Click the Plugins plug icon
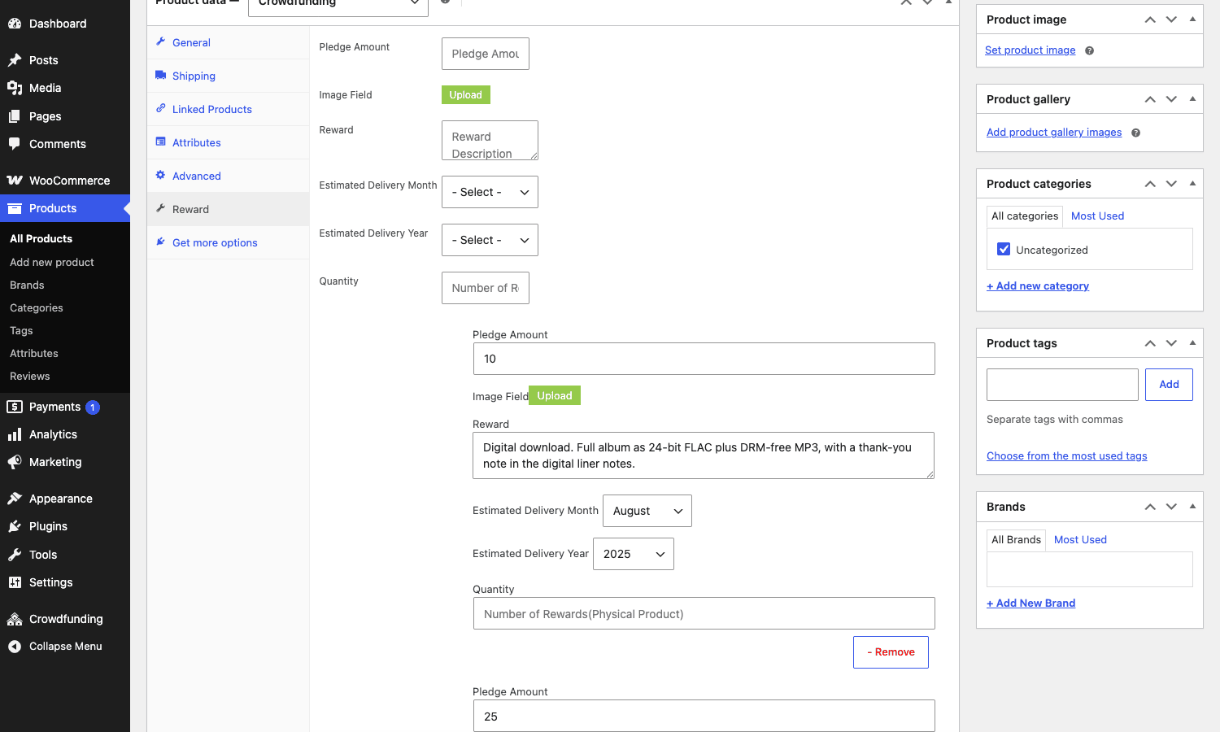 coord(15,526)
